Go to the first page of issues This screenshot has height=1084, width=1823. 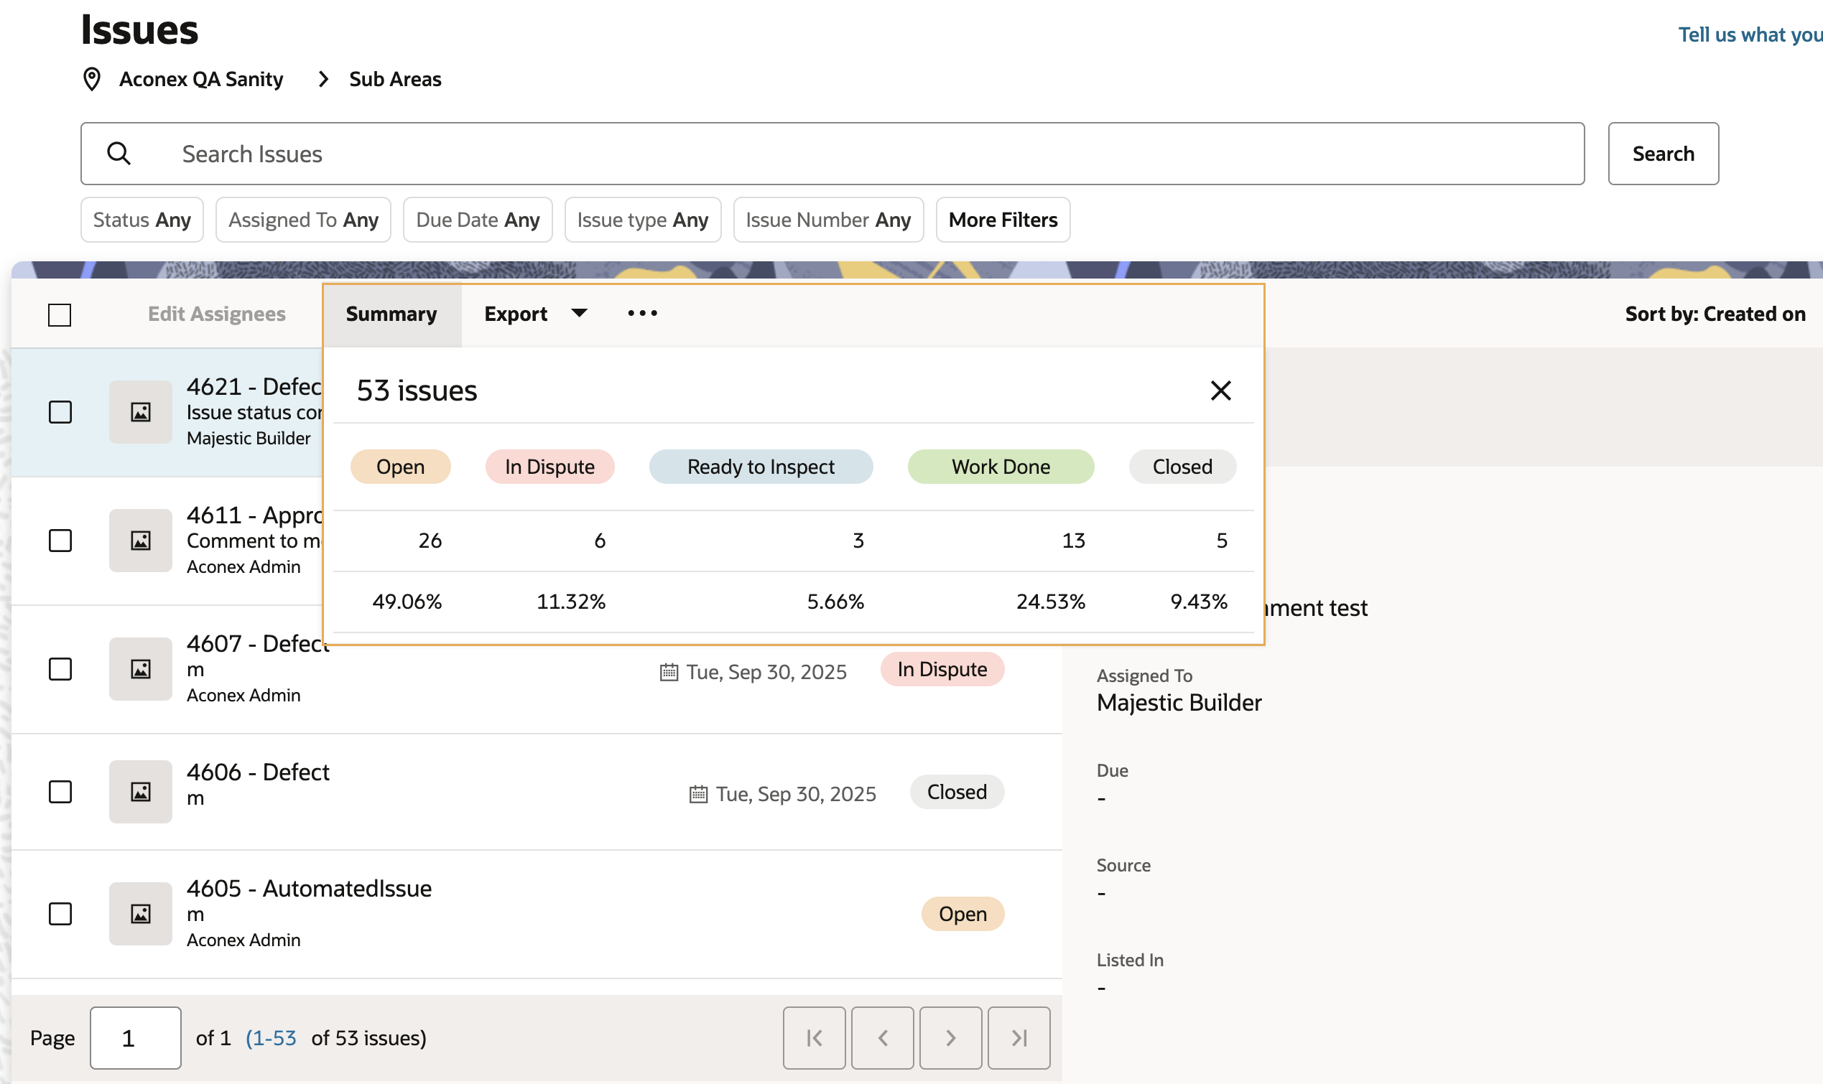[x=814, y=1037]
